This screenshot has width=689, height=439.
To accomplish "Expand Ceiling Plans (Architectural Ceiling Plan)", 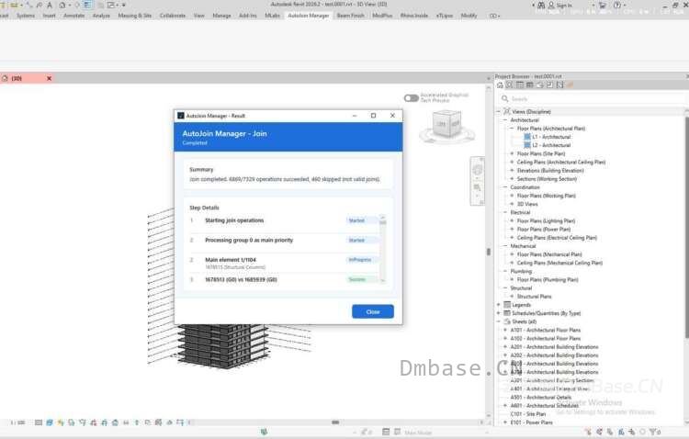I will click(x=512, y=163).
